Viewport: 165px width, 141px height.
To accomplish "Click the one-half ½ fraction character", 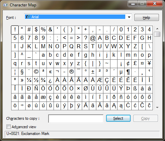I will click(36, 80).
